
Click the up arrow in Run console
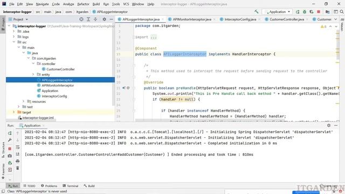point(18,133)
